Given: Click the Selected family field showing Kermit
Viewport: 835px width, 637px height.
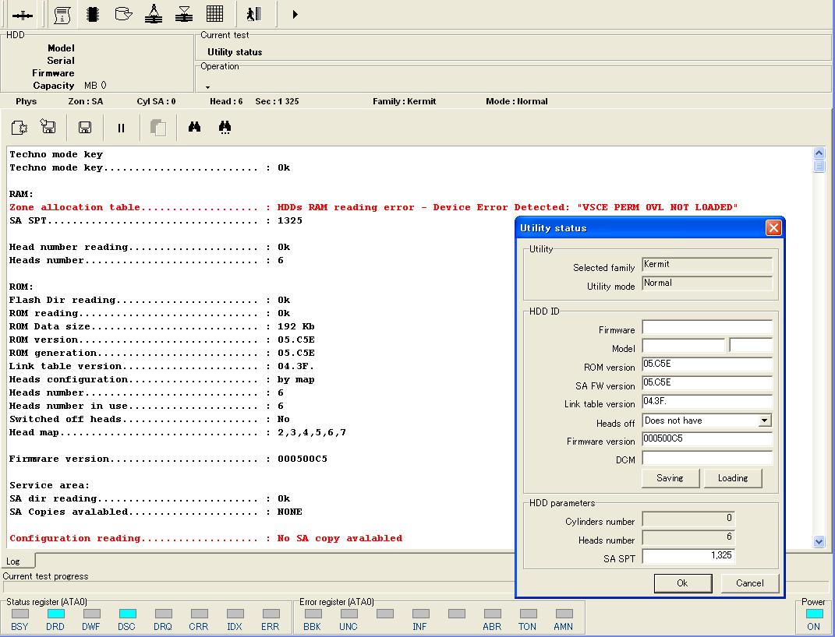Looking at the screenshot, I should (x=707, y=265).
